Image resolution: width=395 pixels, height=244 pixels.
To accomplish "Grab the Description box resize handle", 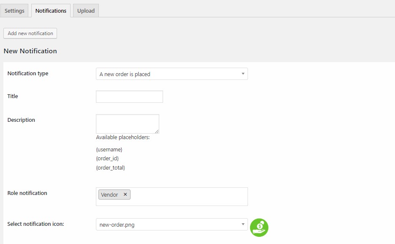I will point(157,132).
